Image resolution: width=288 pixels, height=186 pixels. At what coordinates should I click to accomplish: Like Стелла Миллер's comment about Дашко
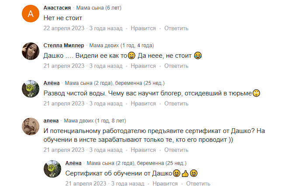[143, 66]
